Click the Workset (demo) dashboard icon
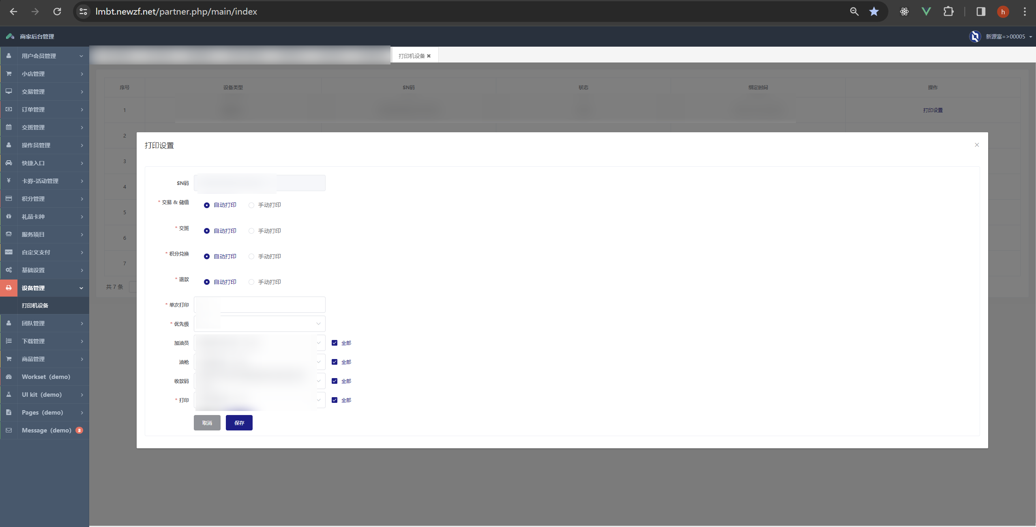 9,376
